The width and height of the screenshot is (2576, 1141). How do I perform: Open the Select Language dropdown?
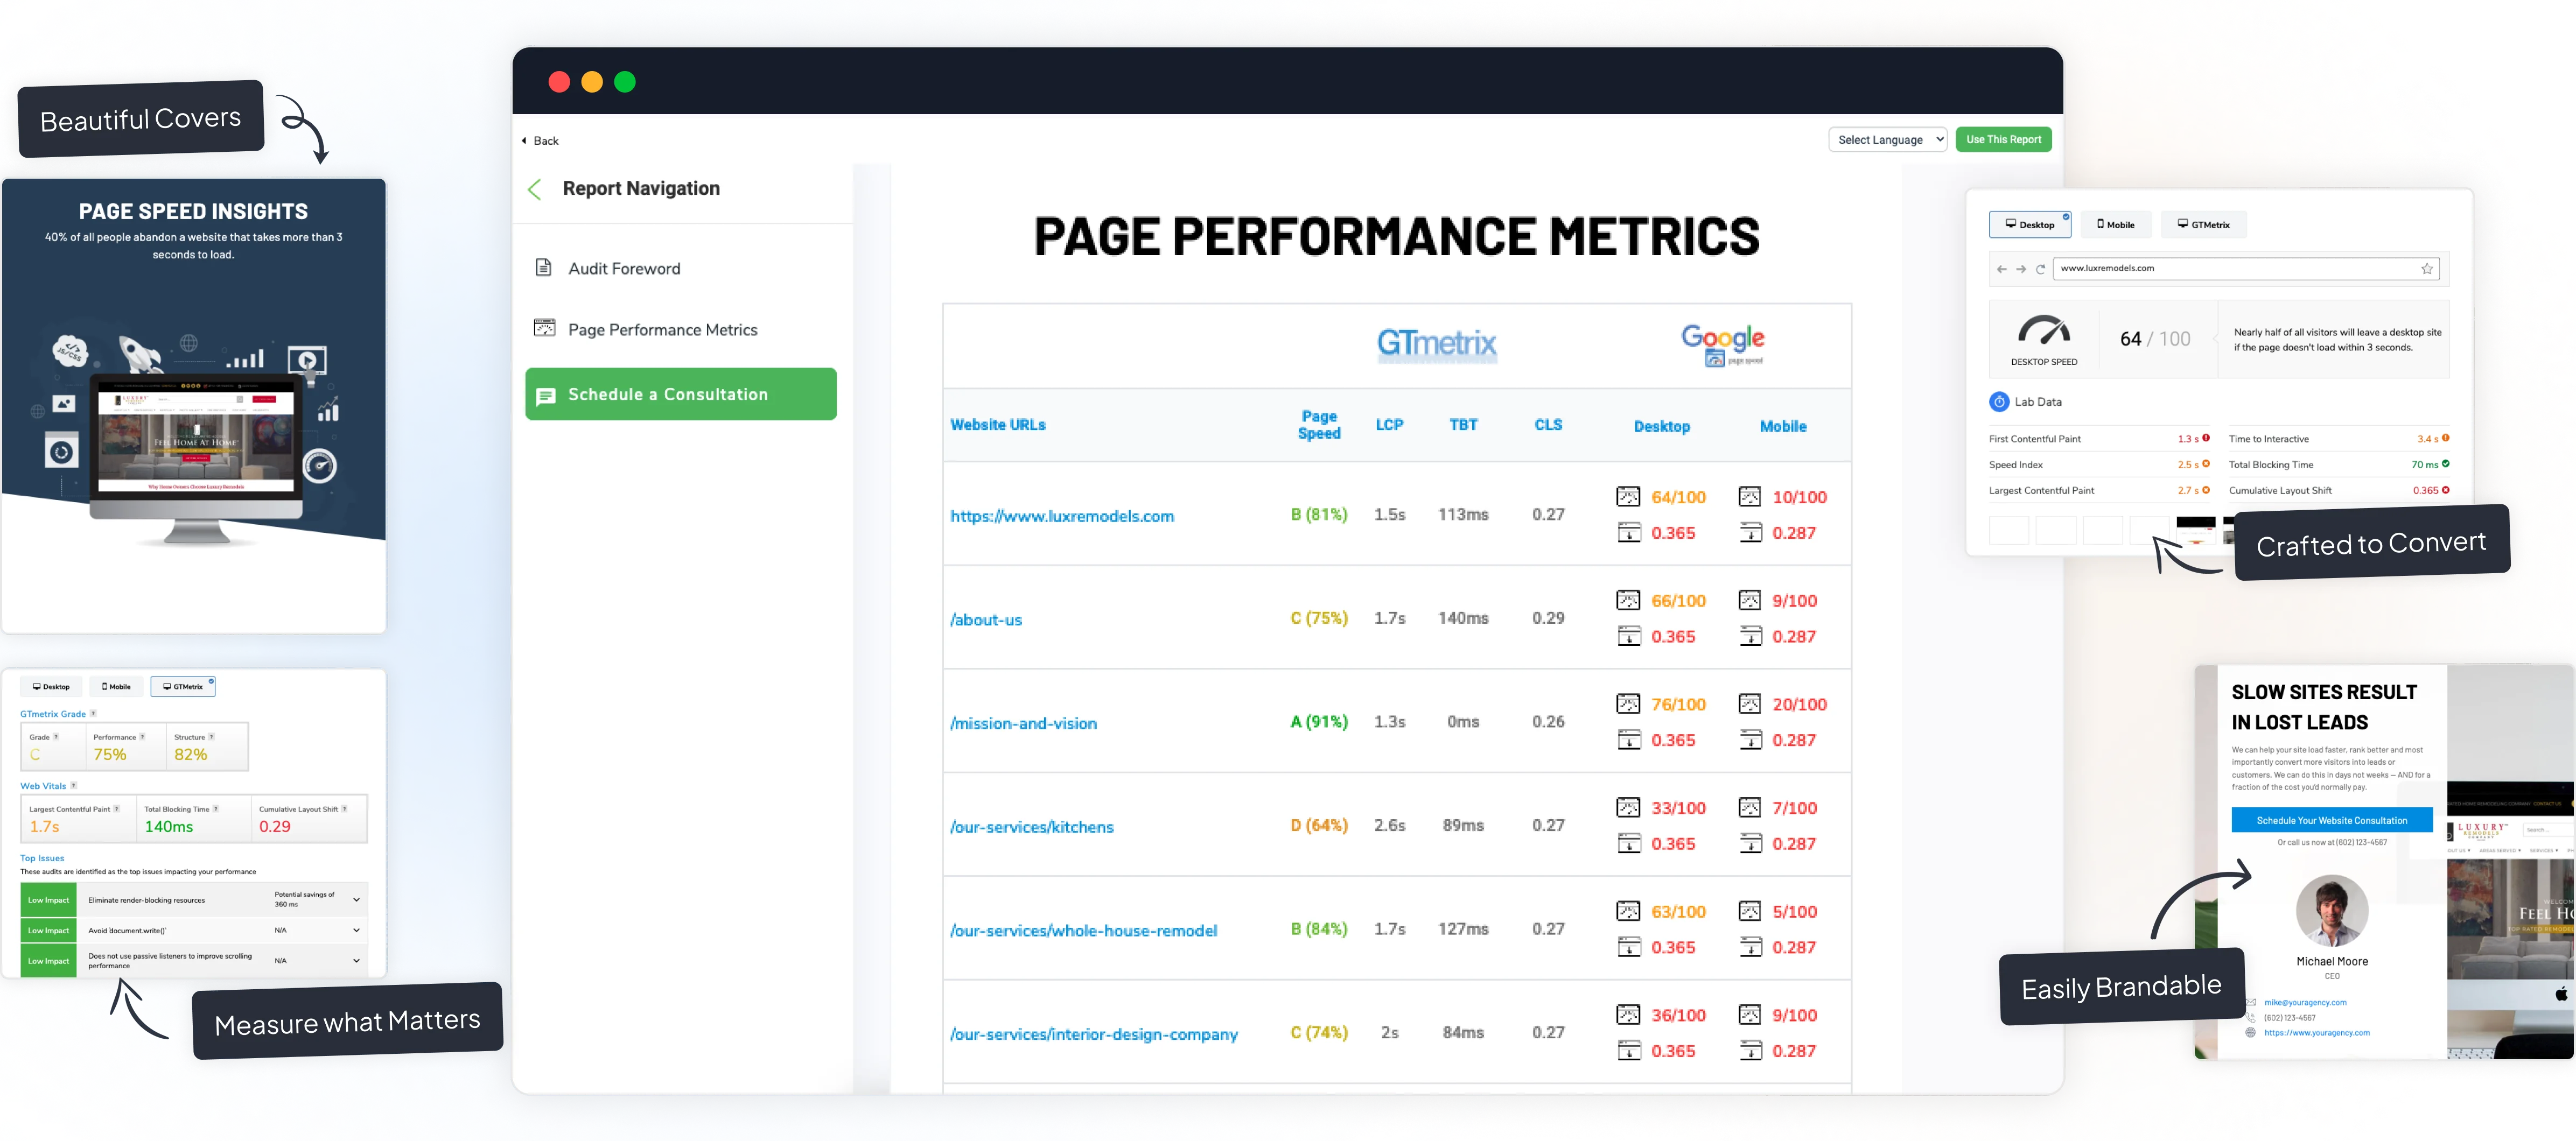1888,139
